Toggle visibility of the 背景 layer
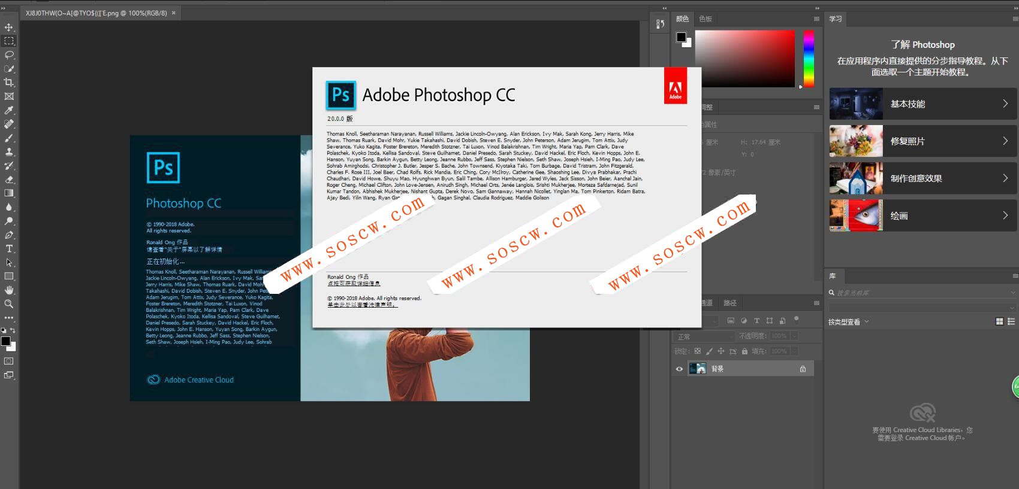This screenshot has width=1019, height=489. coord(679,369)
